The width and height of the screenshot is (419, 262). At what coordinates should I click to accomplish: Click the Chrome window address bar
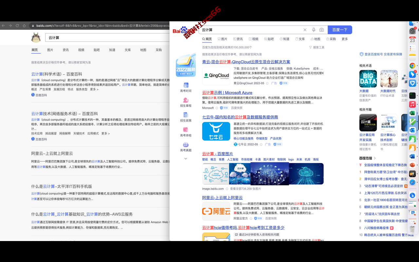click(100, 26)
